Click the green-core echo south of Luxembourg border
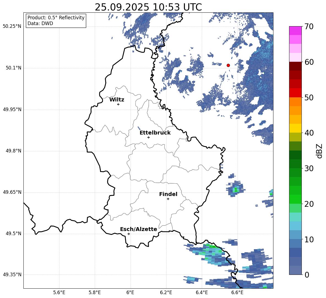 point(209,254)
